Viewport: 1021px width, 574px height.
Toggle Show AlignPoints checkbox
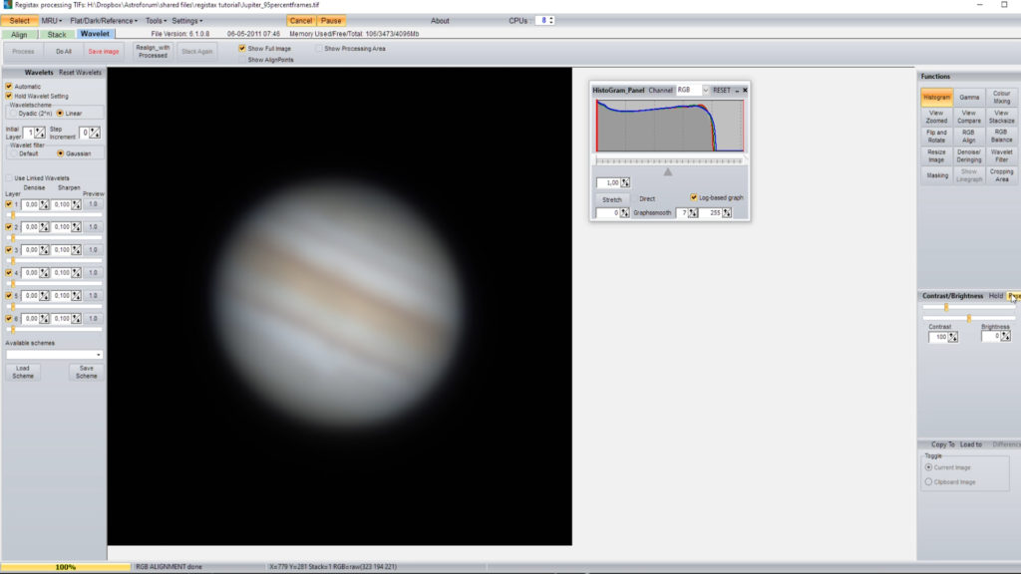point(242,59)
